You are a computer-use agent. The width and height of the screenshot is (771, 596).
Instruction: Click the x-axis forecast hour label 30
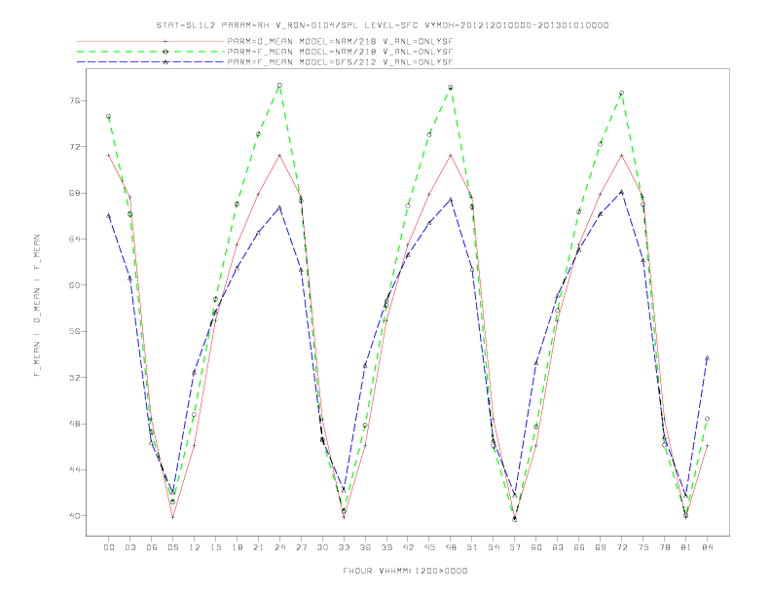pyautogui.click(x=322, y=547)
